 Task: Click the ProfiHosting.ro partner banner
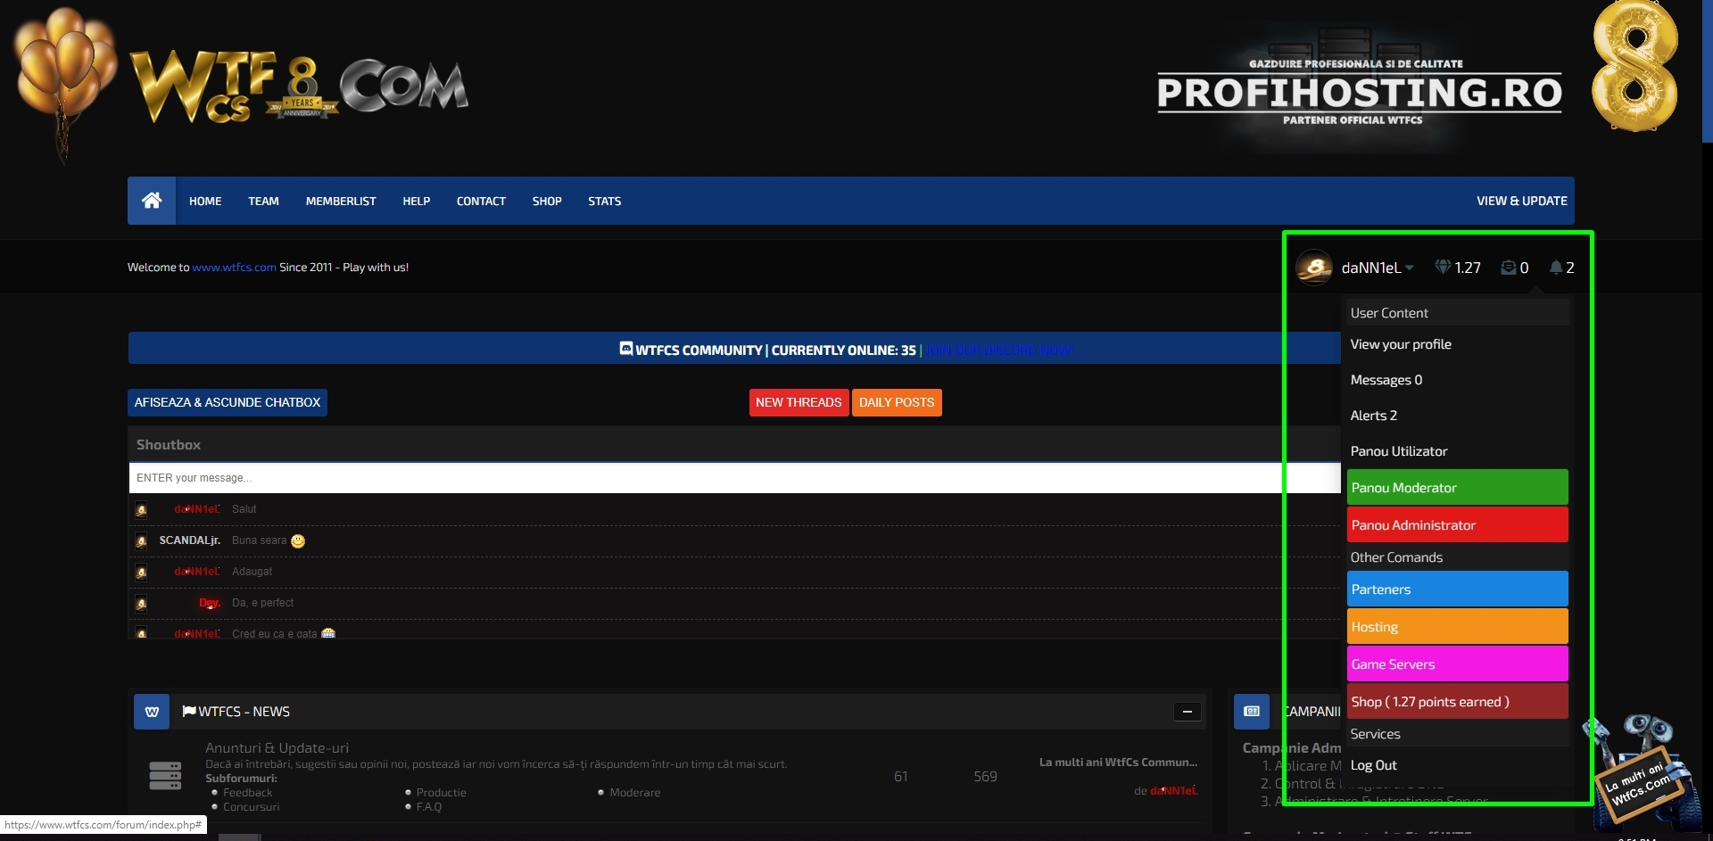pos(1359,94)
